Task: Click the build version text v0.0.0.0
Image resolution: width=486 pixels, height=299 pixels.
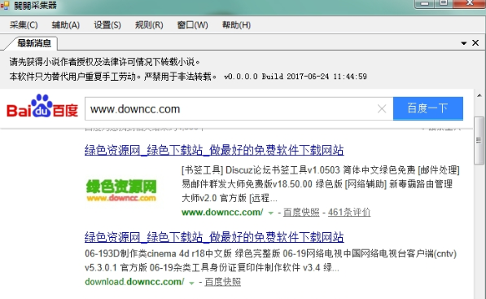Action: pyautogui.click(x=296, y=77)
